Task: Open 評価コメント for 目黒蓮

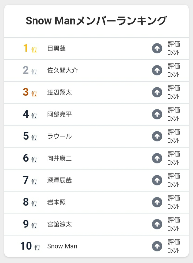Action: (x=174, y=48)
